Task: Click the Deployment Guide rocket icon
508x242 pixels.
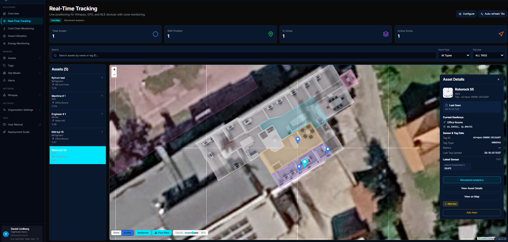Action: [x=4, y=132]
